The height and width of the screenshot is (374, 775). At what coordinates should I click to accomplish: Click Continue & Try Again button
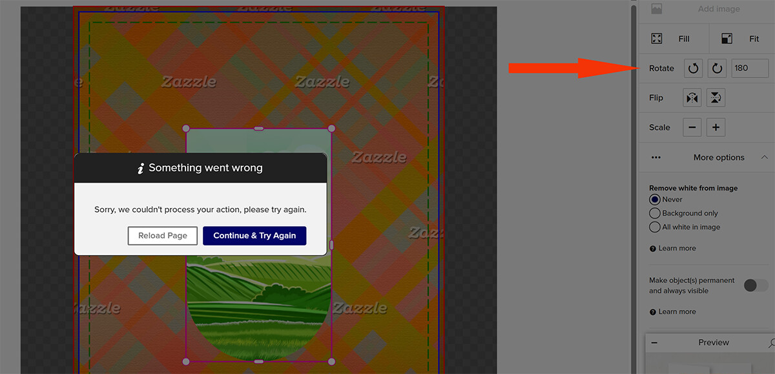coord(254,236)
